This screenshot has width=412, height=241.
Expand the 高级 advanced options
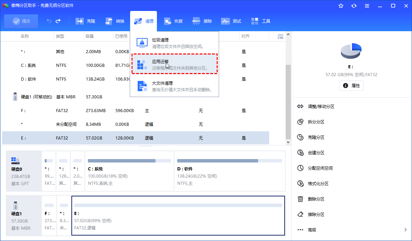click(352, 230)
